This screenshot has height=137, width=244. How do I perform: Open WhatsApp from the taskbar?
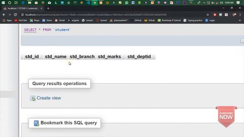(x=127, y=3)
